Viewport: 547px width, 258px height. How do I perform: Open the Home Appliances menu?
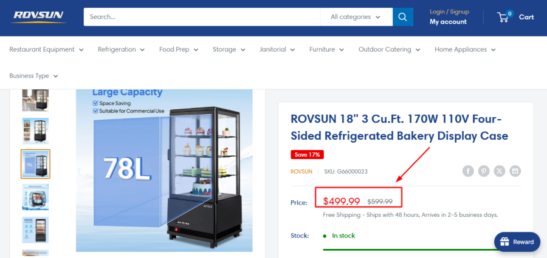pos(465,50)
